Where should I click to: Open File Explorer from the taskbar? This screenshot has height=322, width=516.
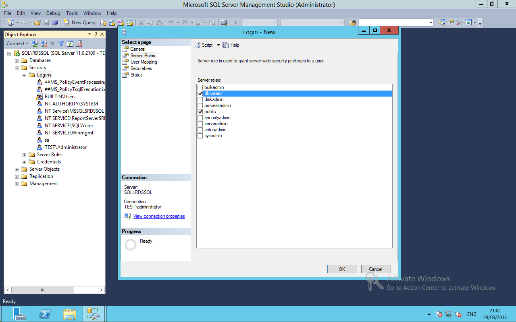click(70, 314)
